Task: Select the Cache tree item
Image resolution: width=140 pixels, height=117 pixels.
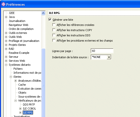Action: [x=22, y=85]
